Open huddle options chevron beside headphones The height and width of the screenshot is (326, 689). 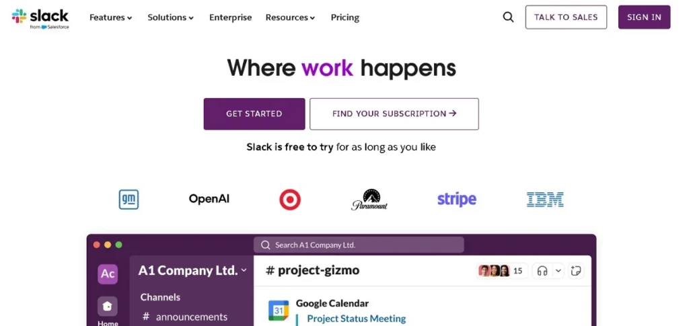(x=558, y=271)
